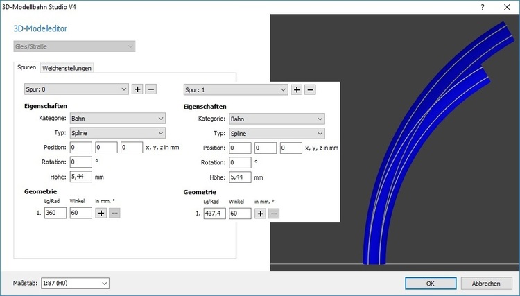This screenshot has width=520, height=296.
Task: Click the Rotation field of Spur 1
Action: [x=240, y=163]
